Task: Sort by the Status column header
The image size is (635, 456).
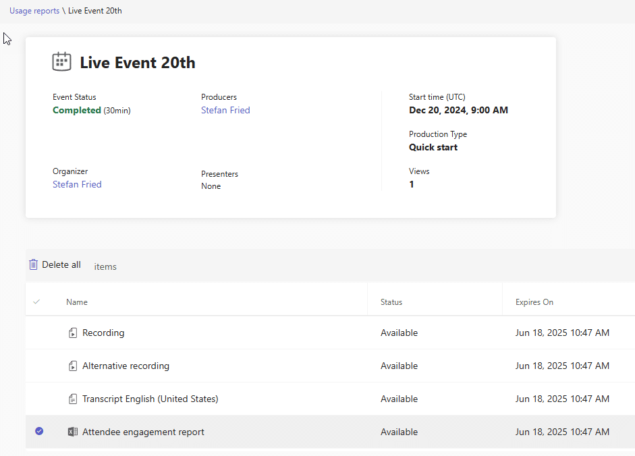Action: tap(391, 302)
